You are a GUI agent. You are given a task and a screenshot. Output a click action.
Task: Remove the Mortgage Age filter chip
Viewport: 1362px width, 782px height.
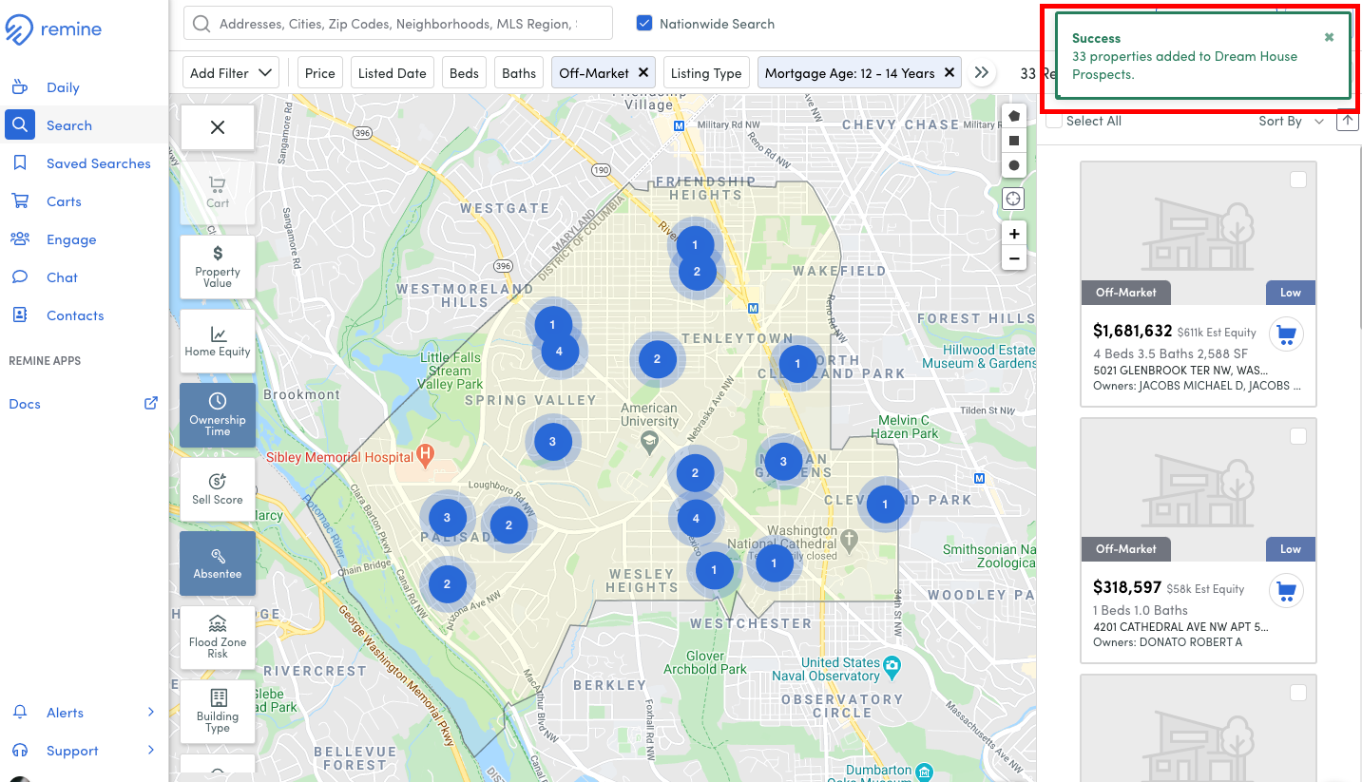(x=950, y=72)
